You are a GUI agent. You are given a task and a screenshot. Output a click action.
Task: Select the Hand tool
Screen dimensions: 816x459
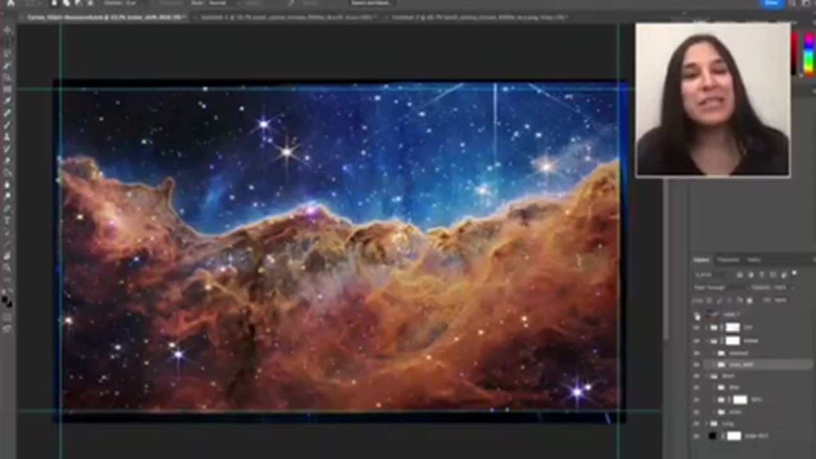9,256
